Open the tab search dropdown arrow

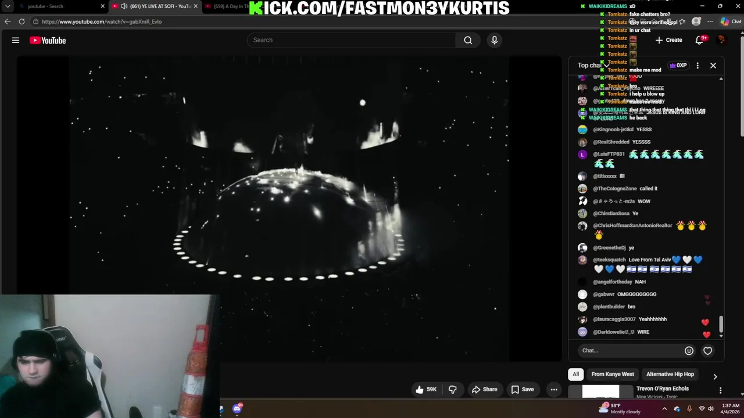8,6
